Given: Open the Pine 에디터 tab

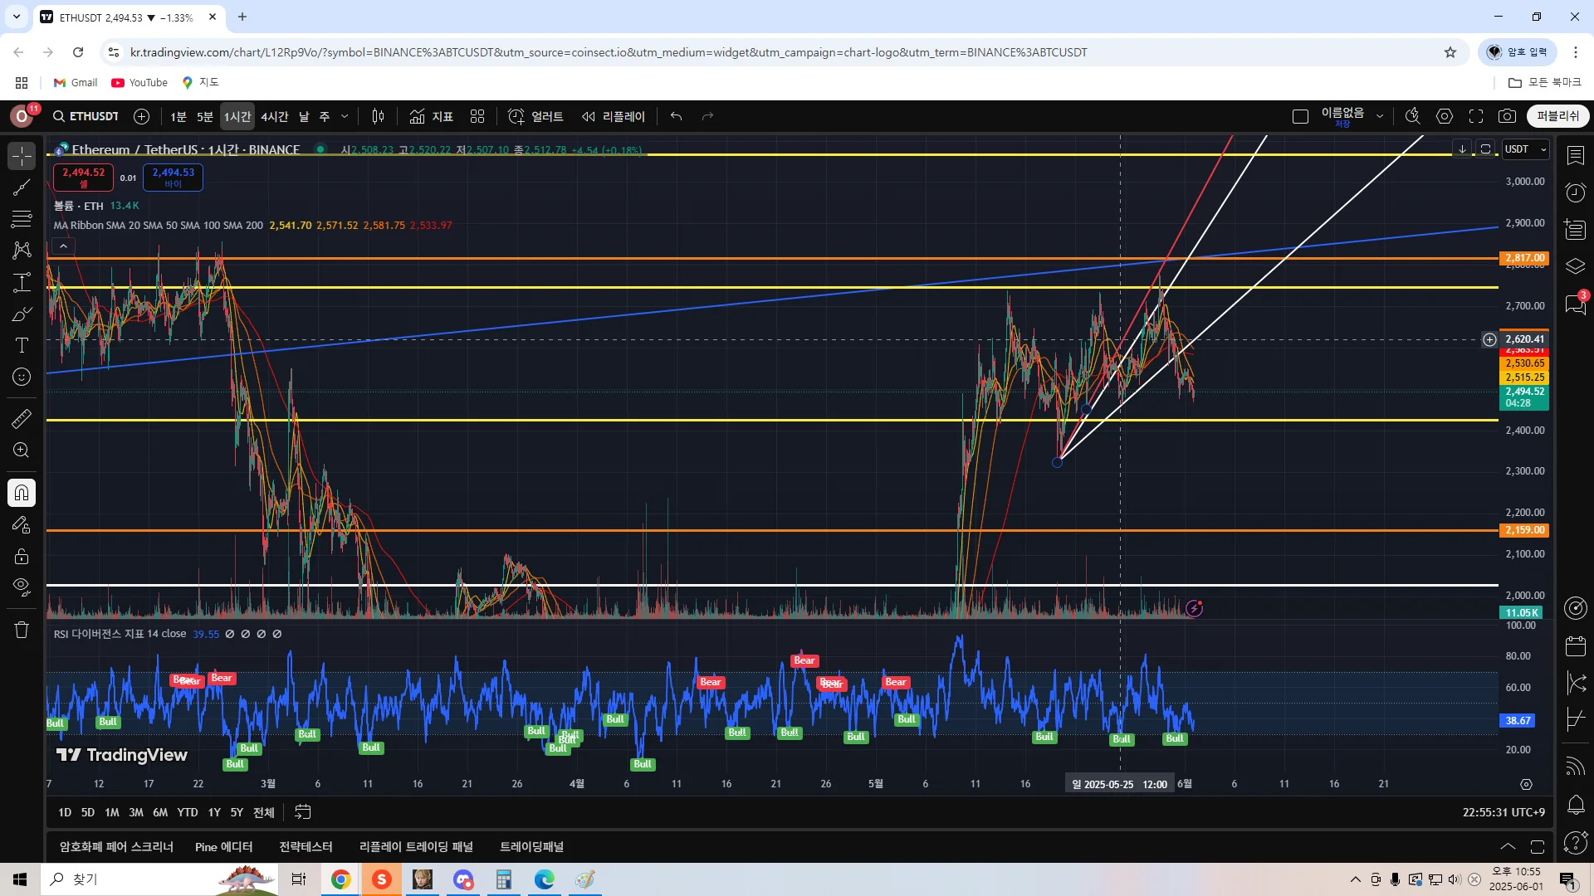Looking at the screenshot, I should click(223, 847).
